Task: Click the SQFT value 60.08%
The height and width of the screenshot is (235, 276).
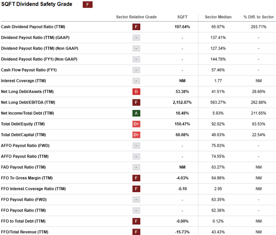Action: [x=182, y=135]
